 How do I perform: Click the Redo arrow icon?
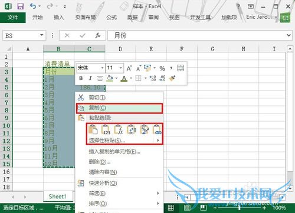pyautogui.click(x=50, y=6)
